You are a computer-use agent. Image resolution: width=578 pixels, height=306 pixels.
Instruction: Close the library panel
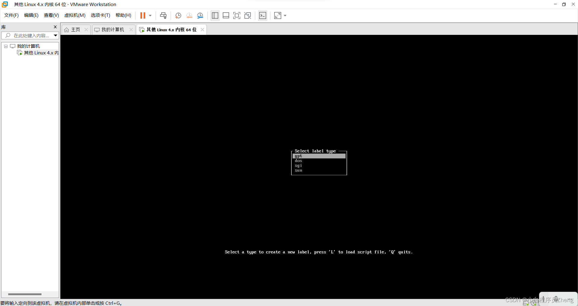pyautogui.click(x=55, y=27)
